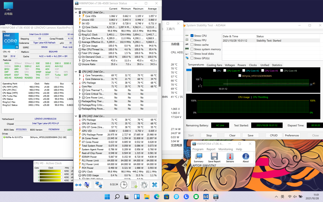This screenshot has height=202, width=323.
Task: Enable Stress cache checkbox
Action: click(192, 45)
